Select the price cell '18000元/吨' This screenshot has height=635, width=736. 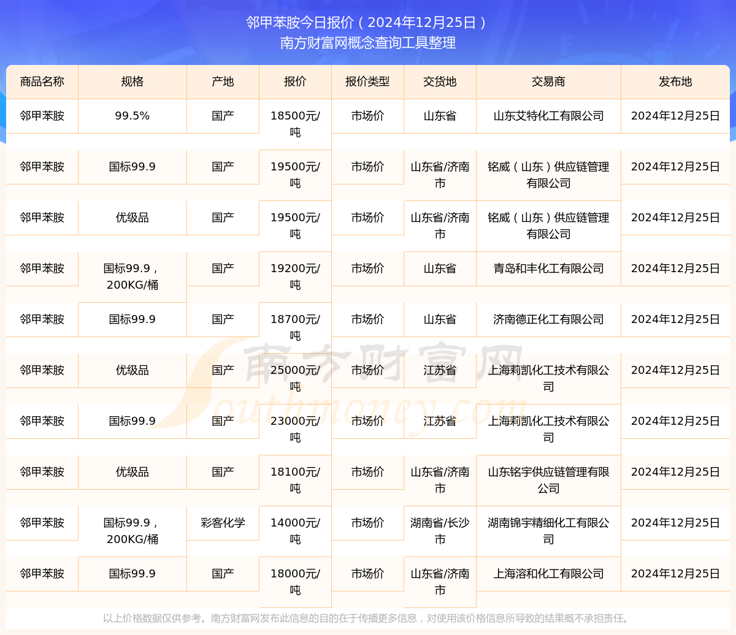point(295,582)
